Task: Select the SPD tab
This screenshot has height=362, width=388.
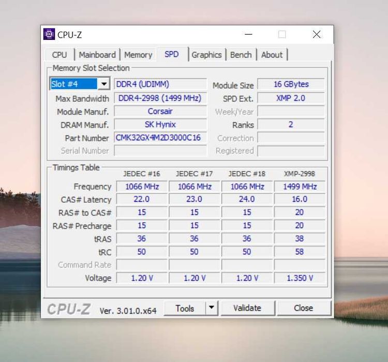Action: point(171,54)
